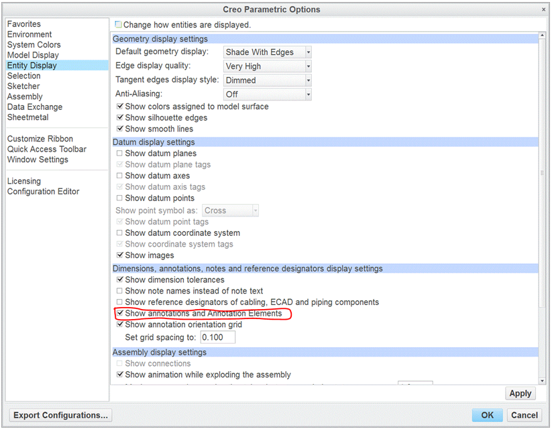Toggle Show smooth lines checkbox
The image size is (552, 429).
coord(119,129)
